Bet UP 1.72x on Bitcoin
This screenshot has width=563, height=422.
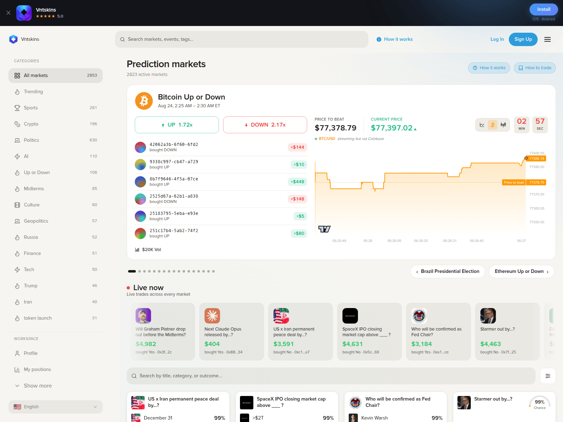(x=177, y=125)
